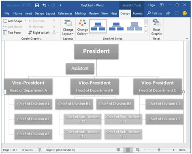Open Customize Quick Access Toolbar dropdown
This screenshot has width=192, height=154.
[60, 5]
